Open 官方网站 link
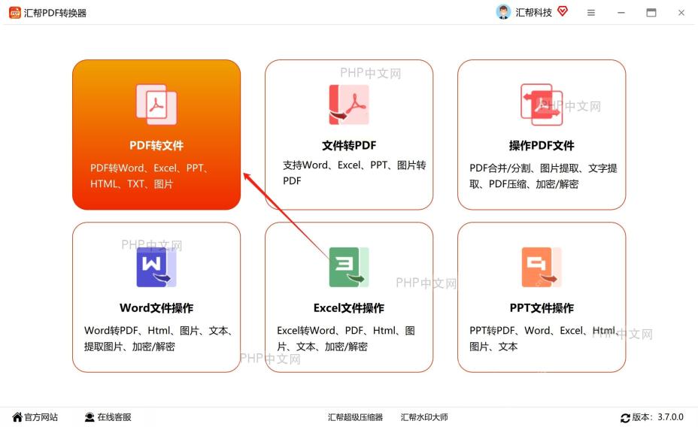This screenshot has height=427, width=698. click(41, 416)
